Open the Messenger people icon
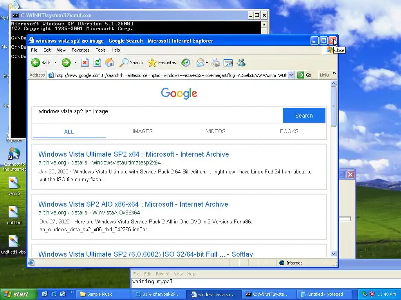This screenshot has height=300, width=401. (x=241, y=62)
